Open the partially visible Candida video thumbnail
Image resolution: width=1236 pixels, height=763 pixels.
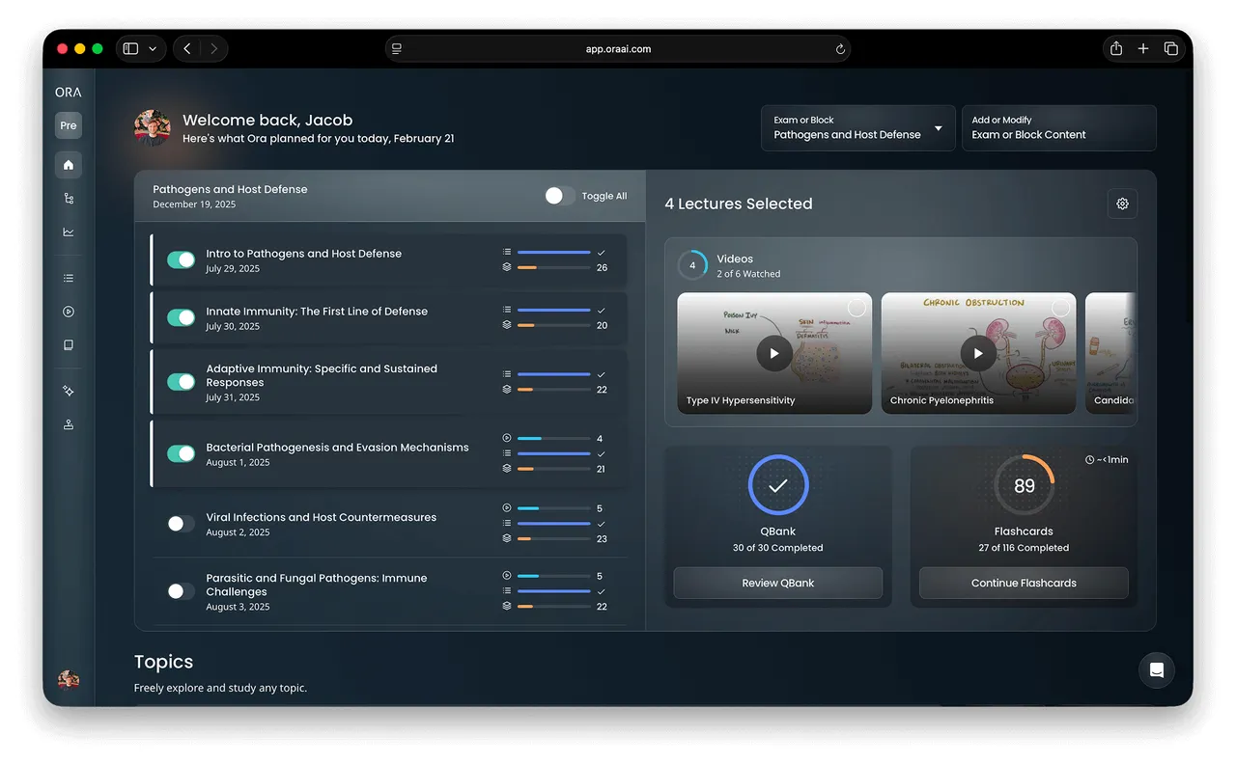point(1110,353)
